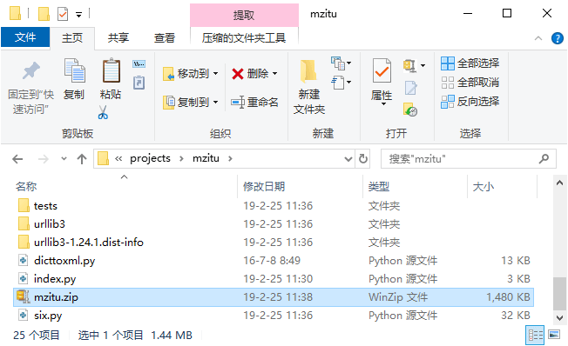This screenshot has height=346, width=568.
Task: Click the New folder icon
Action: point(308,71)
